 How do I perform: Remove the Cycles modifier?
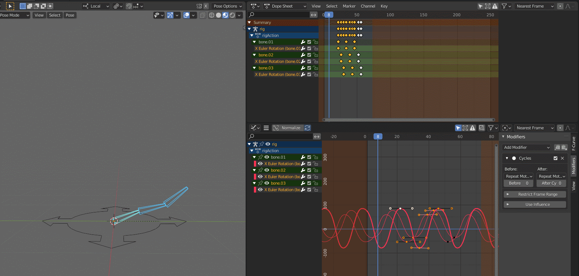pos(562,158)
